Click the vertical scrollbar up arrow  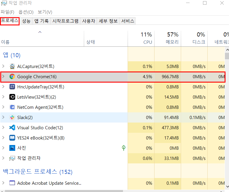coord(227,50)
